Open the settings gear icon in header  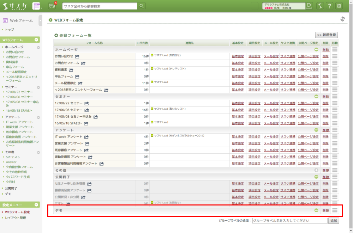pyautogui.click(x=339, y=6)
